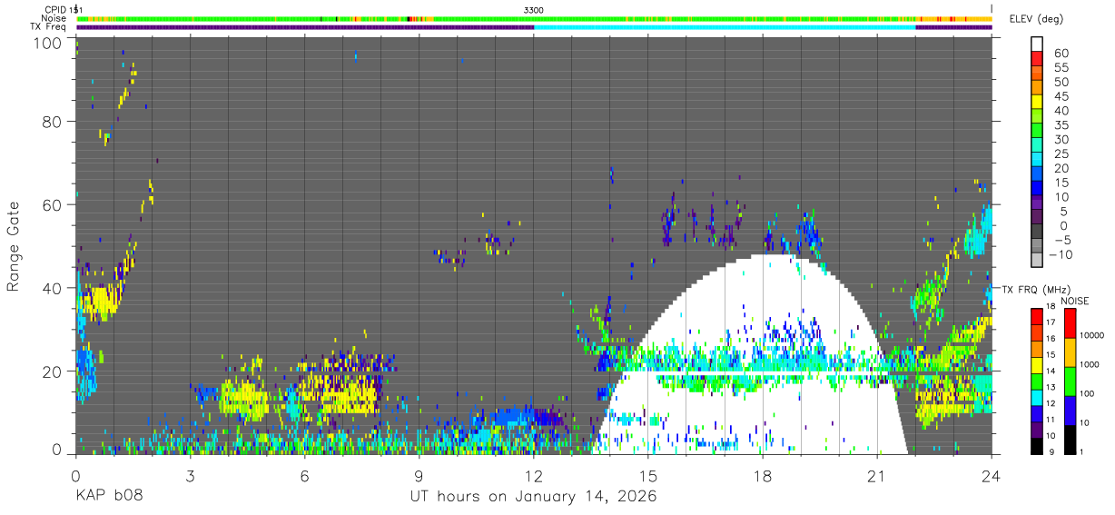Screen dimensions: 1115x515
Task: Select the green 30-35 degree elevation swatch
Action: (x=1039, y=132)
